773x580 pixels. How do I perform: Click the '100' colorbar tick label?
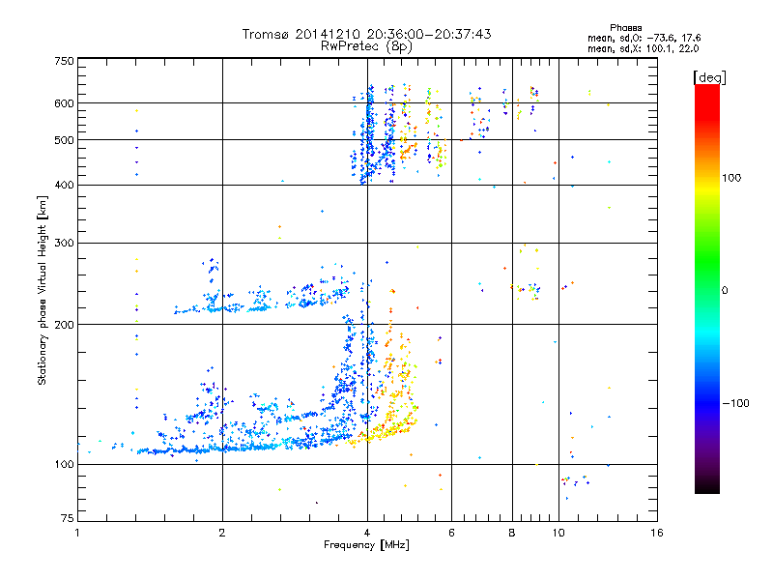(731, 178)
